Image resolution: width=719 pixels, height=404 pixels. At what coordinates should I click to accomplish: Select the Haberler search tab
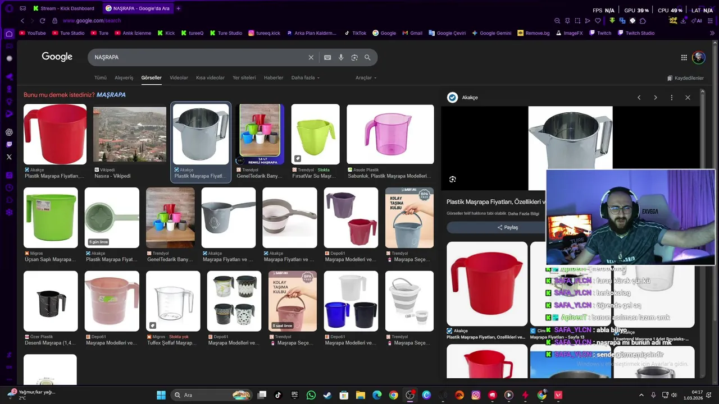point(274,78)
